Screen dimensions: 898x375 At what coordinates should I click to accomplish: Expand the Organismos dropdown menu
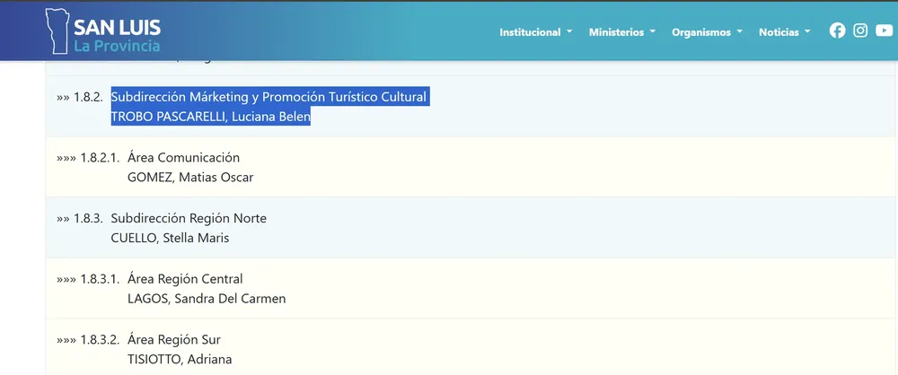click(x=709, y=31)
